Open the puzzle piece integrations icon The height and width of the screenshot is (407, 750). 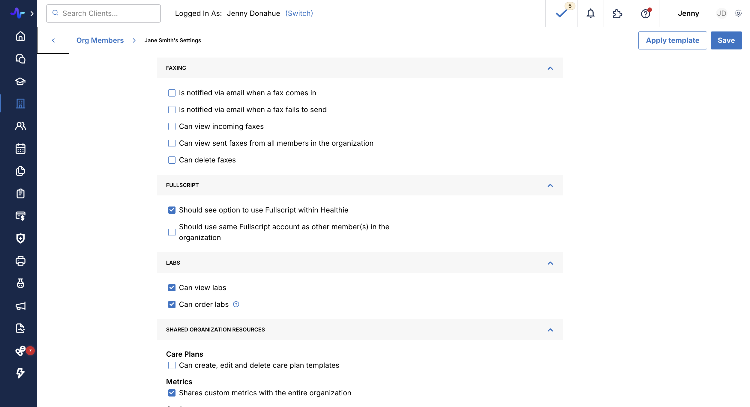point(617,13)
